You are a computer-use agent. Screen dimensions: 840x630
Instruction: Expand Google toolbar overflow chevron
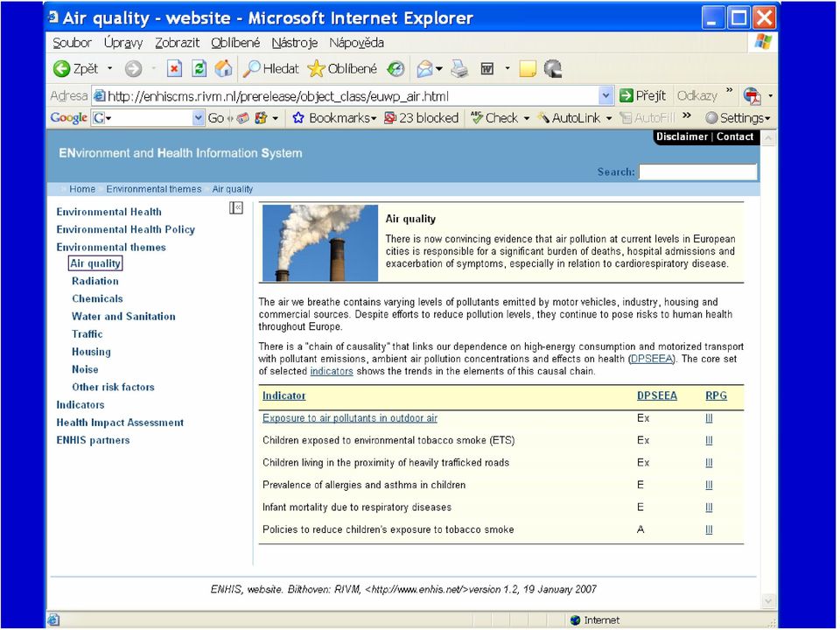click(x=687, y=115)
